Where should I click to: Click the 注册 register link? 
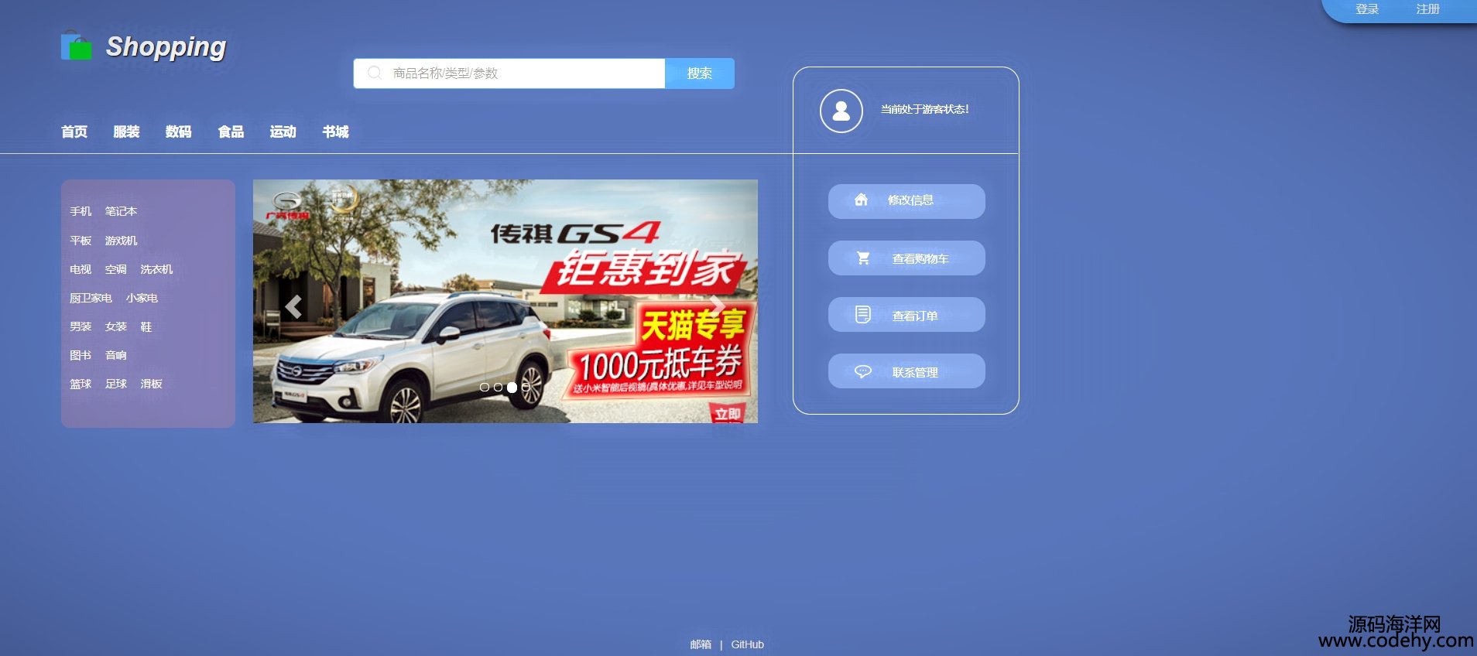pyautogui.click(x=1427, y=9)
